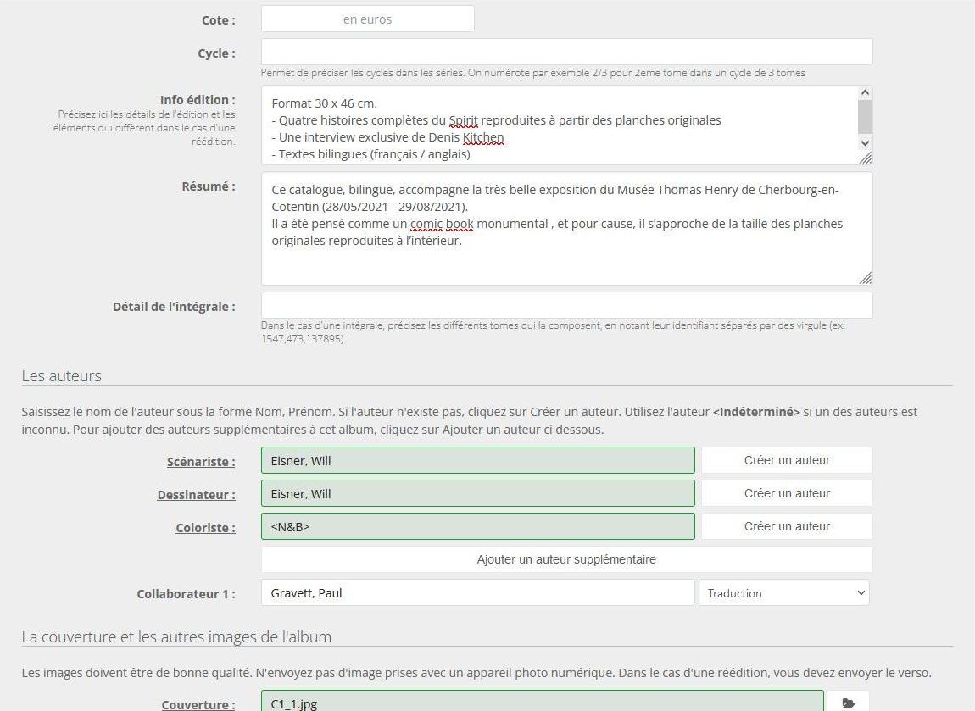Image resolution: width=975 pixels, height=711 pixels.
Task: Click Créer un auteur beside Coloriste
Action: click(786, 526)
